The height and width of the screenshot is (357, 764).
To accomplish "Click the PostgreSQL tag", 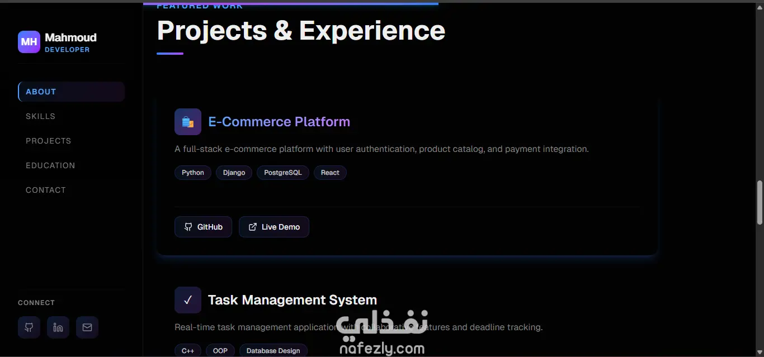I will point(283,173).
